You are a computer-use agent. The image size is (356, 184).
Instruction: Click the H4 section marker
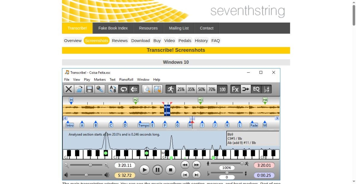[265, 100]
